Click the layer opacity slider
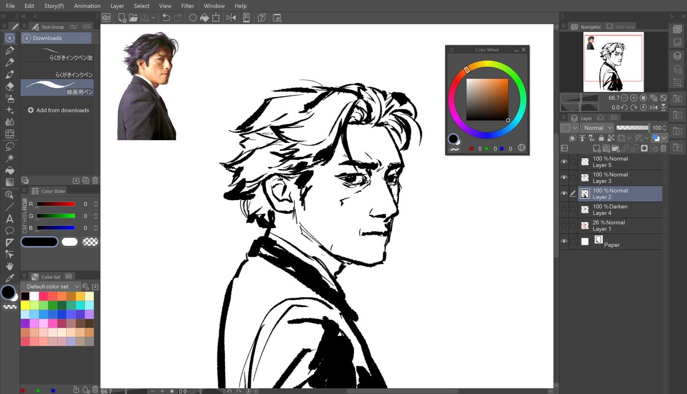 (633, 128)
